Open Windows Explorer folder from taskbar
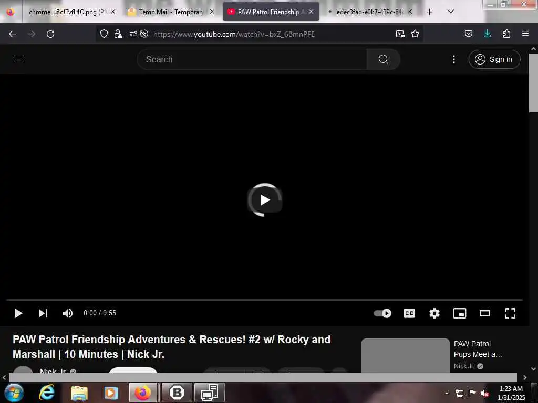Viewport: 538px width, 403px height. (x=79, y=393)
